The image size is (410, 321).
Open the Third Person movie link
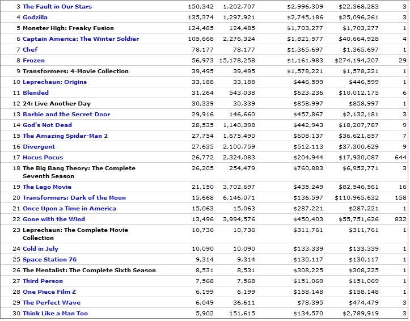point(43,281)
